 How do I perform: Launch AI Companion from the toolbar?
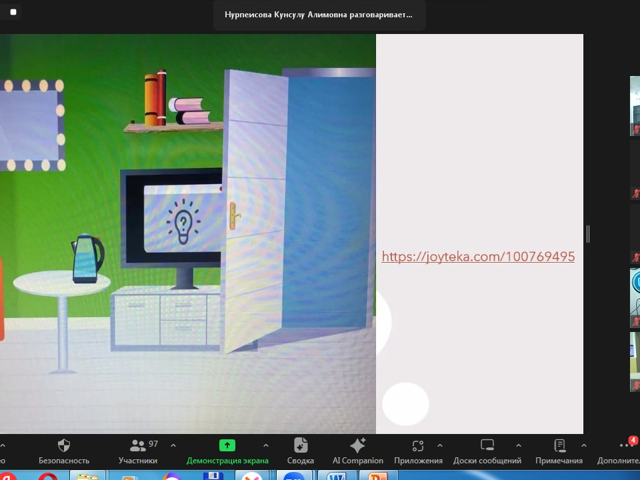pos(358,445)
